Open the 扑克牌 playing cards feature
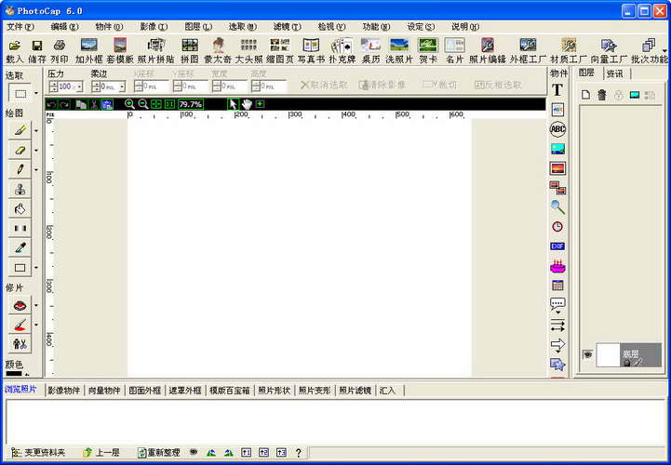The width and height of the screenshot is (671, 465). 342,50
